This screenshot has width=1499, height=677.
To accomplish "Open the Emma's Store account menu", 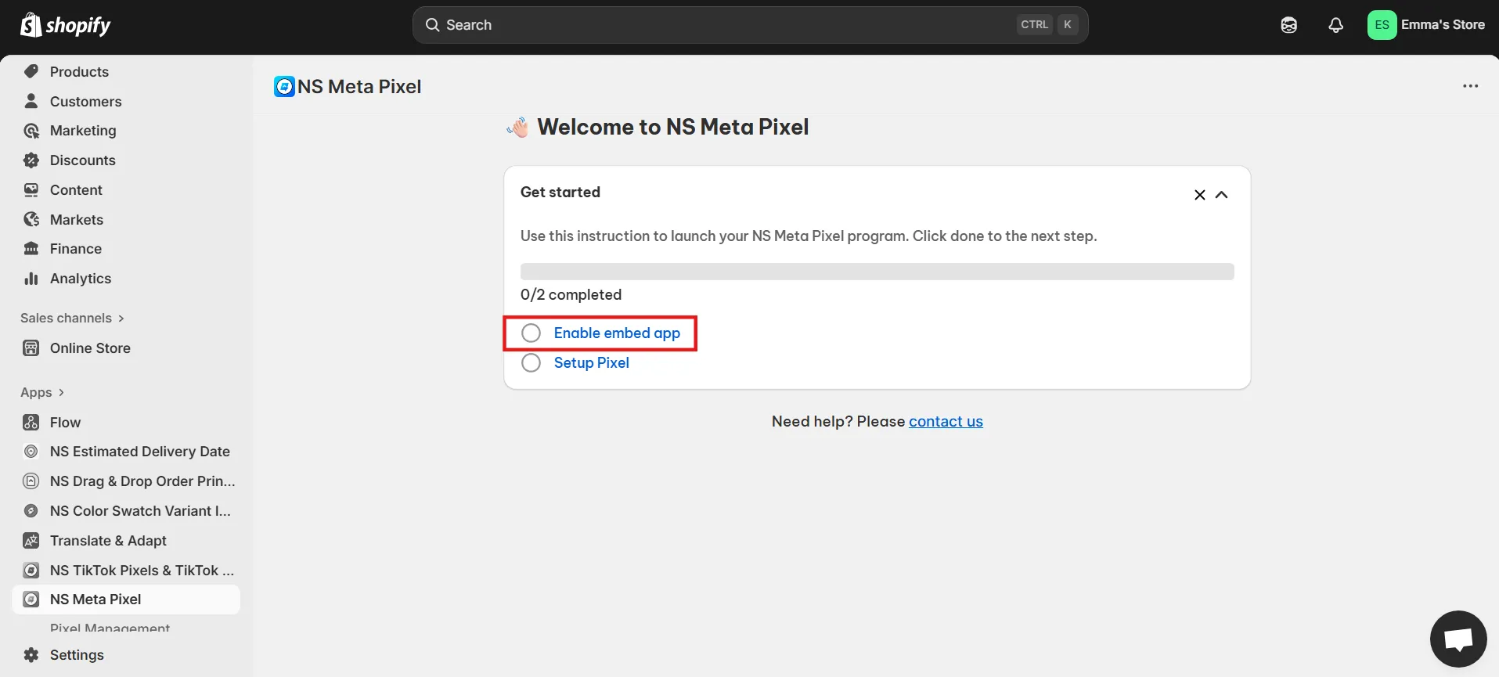I will click(1425, 25).
